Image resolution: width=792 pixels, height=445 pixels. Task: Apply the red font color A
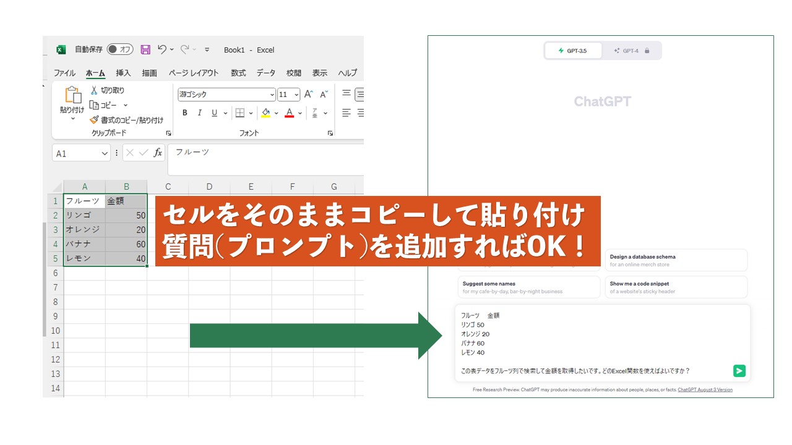pos(289,113)
